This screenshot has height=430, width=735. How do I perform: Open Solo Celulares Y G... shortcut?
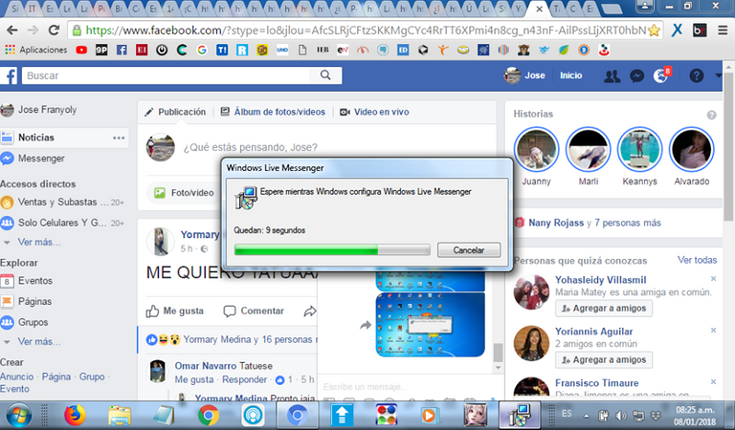click(x=62, y=223)
